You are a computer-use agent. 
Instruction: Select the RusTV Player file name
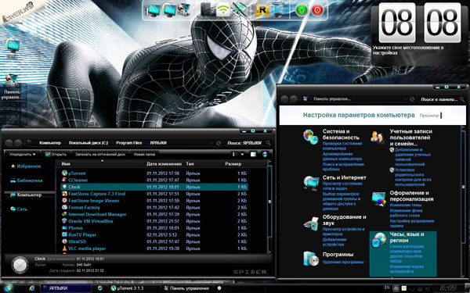click(82, 234)
